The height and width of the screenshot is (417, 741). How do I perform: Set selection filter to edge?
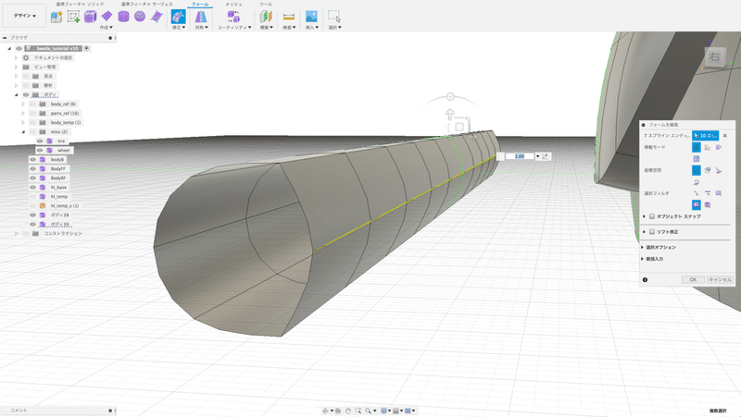[708, 193]
